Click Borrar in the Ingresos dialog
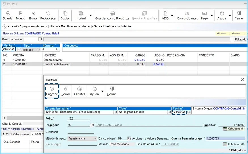This screenshot has height=154, width=248. tap(66, 91)
